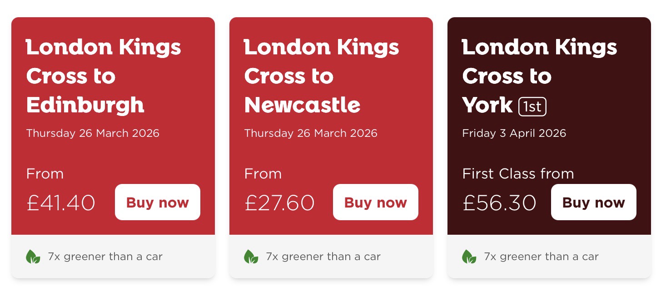661x290 pixels.
Task: Open the London Kings Cross to Newcastle title
Action: pyautogui.click(x=322, y=76)
